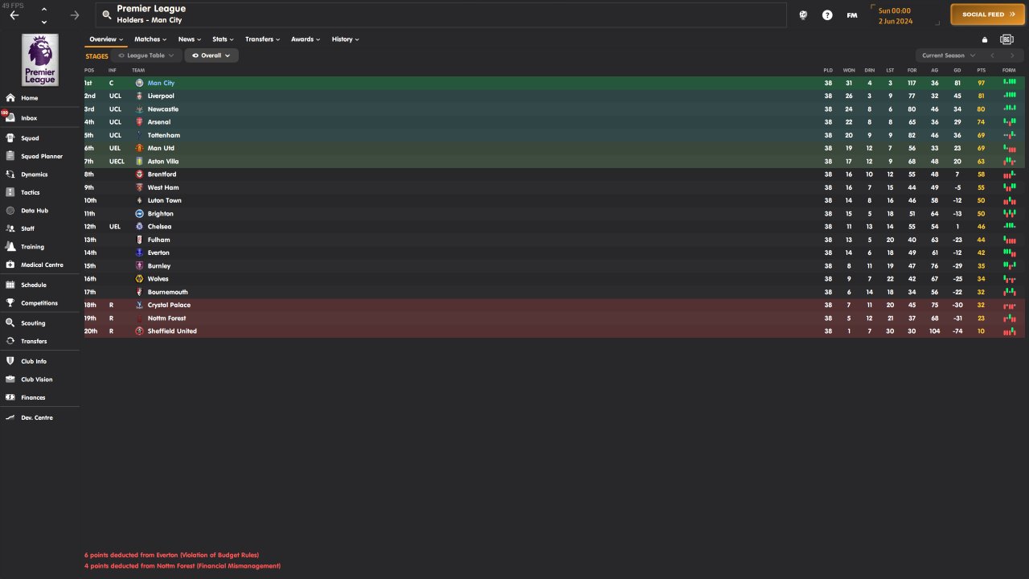
Task: View club Finances
Action: point(33,397)
